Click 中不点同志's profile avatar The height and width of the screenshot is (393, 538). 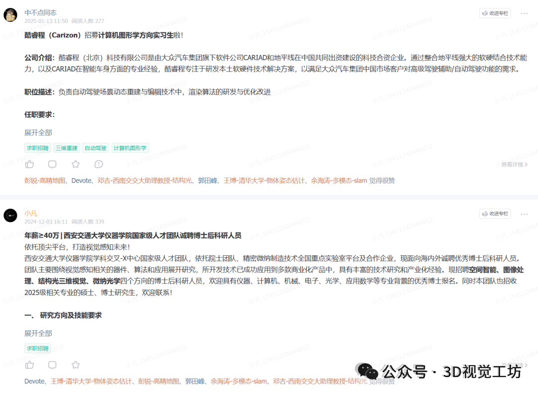pos(10,15)
